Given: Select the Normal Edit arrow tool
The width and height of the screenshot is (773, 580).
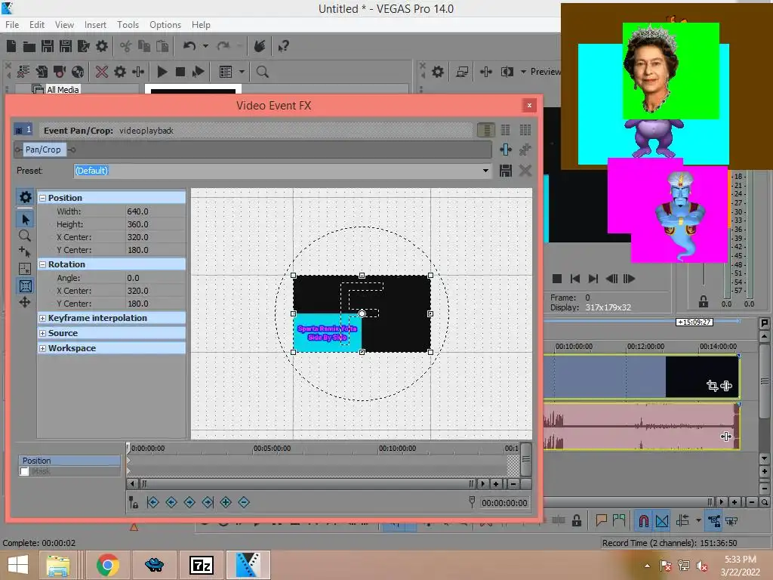Looking at the screenshot, I should 25,220.
